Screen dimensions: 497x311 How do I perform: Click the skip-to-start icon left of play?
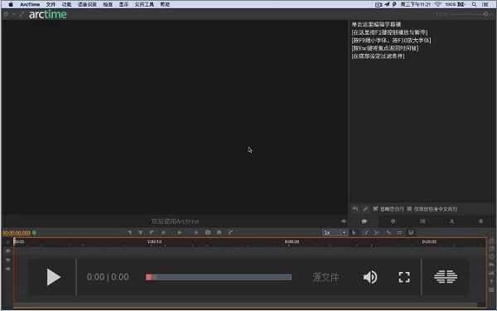pos(163,232)
